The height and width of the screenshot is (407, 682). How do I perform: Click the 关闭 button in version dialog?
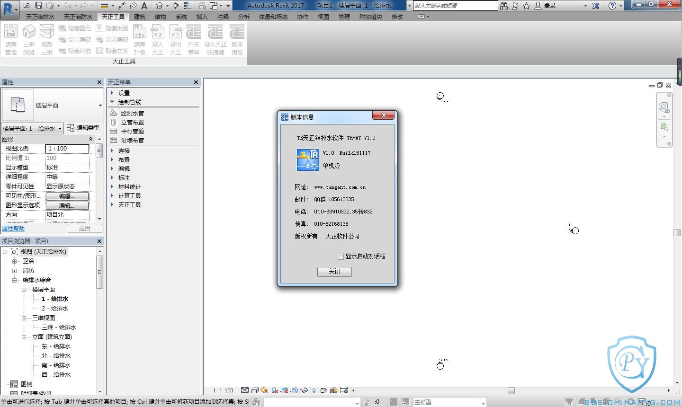click(334, 272)
